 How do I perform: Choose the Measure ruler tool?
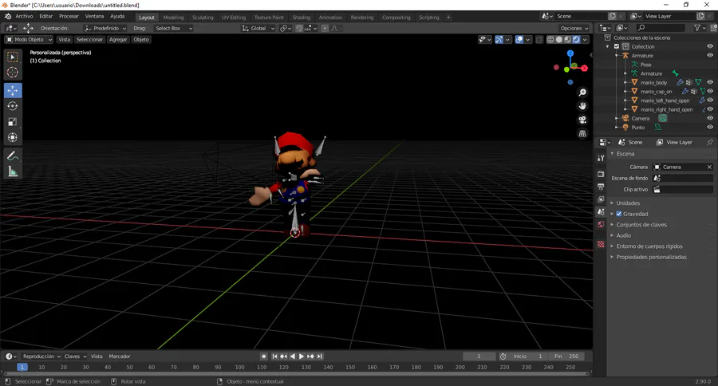(13, 171)
